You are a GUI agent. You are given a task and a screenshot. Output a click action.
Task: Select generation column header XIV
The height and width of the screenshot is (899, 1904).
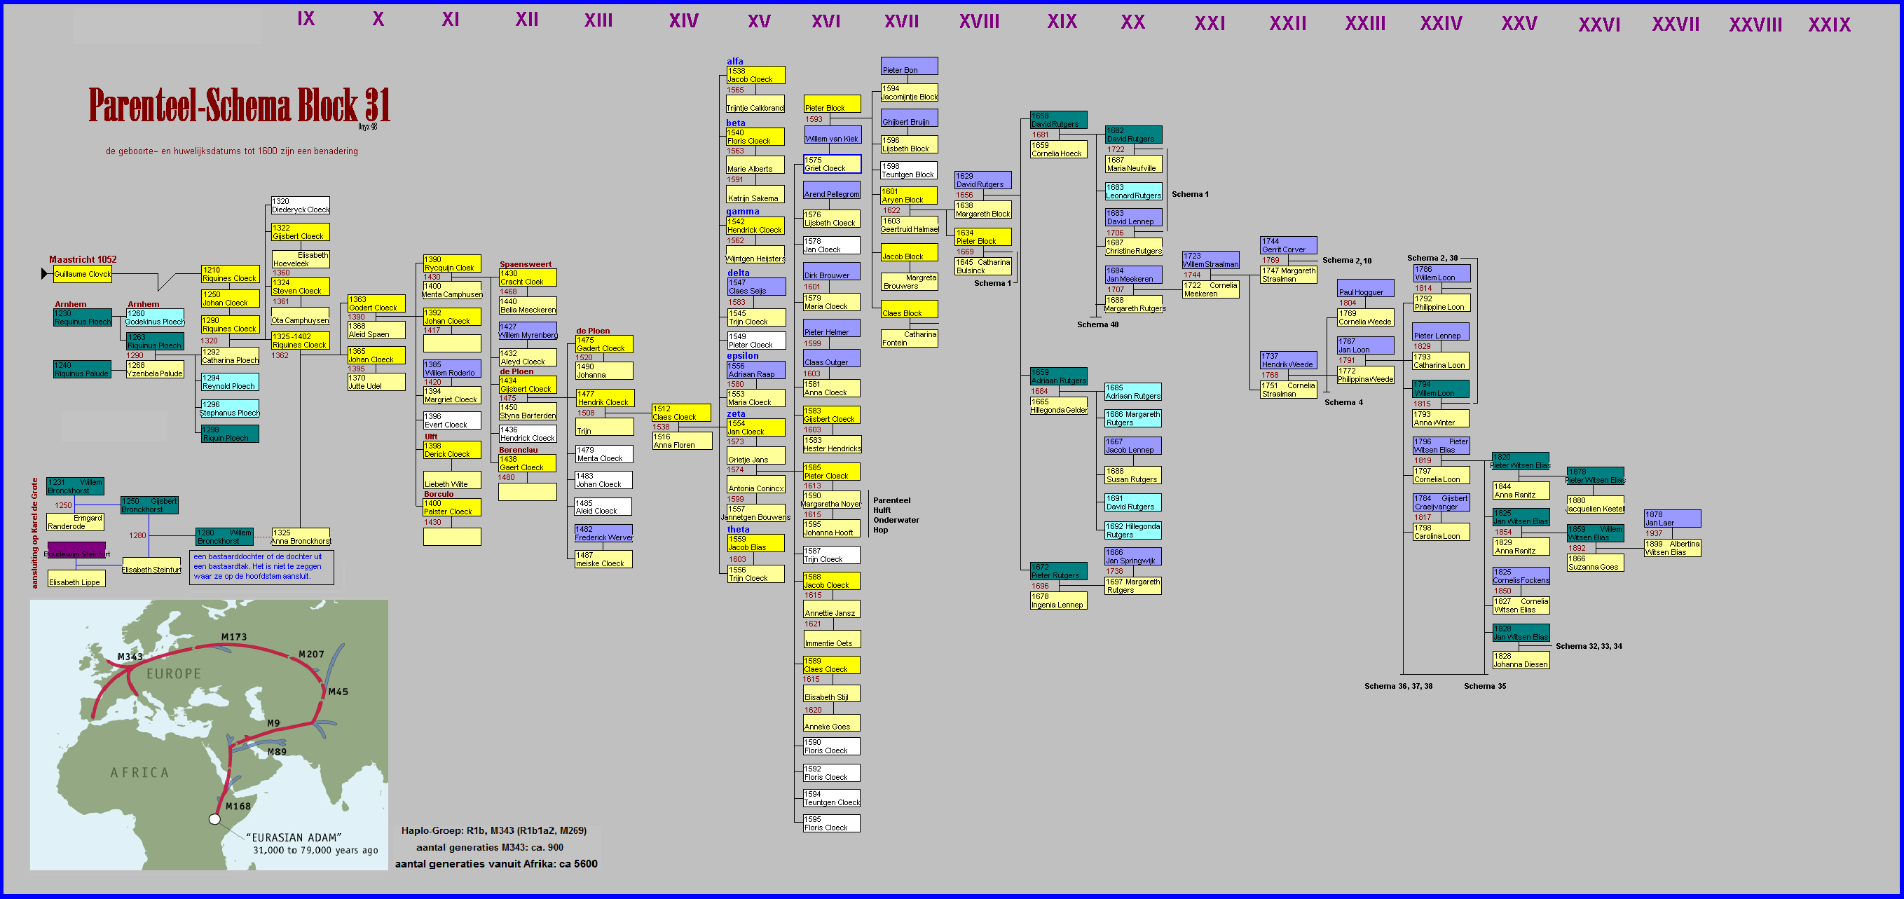[x=684, y=21]
